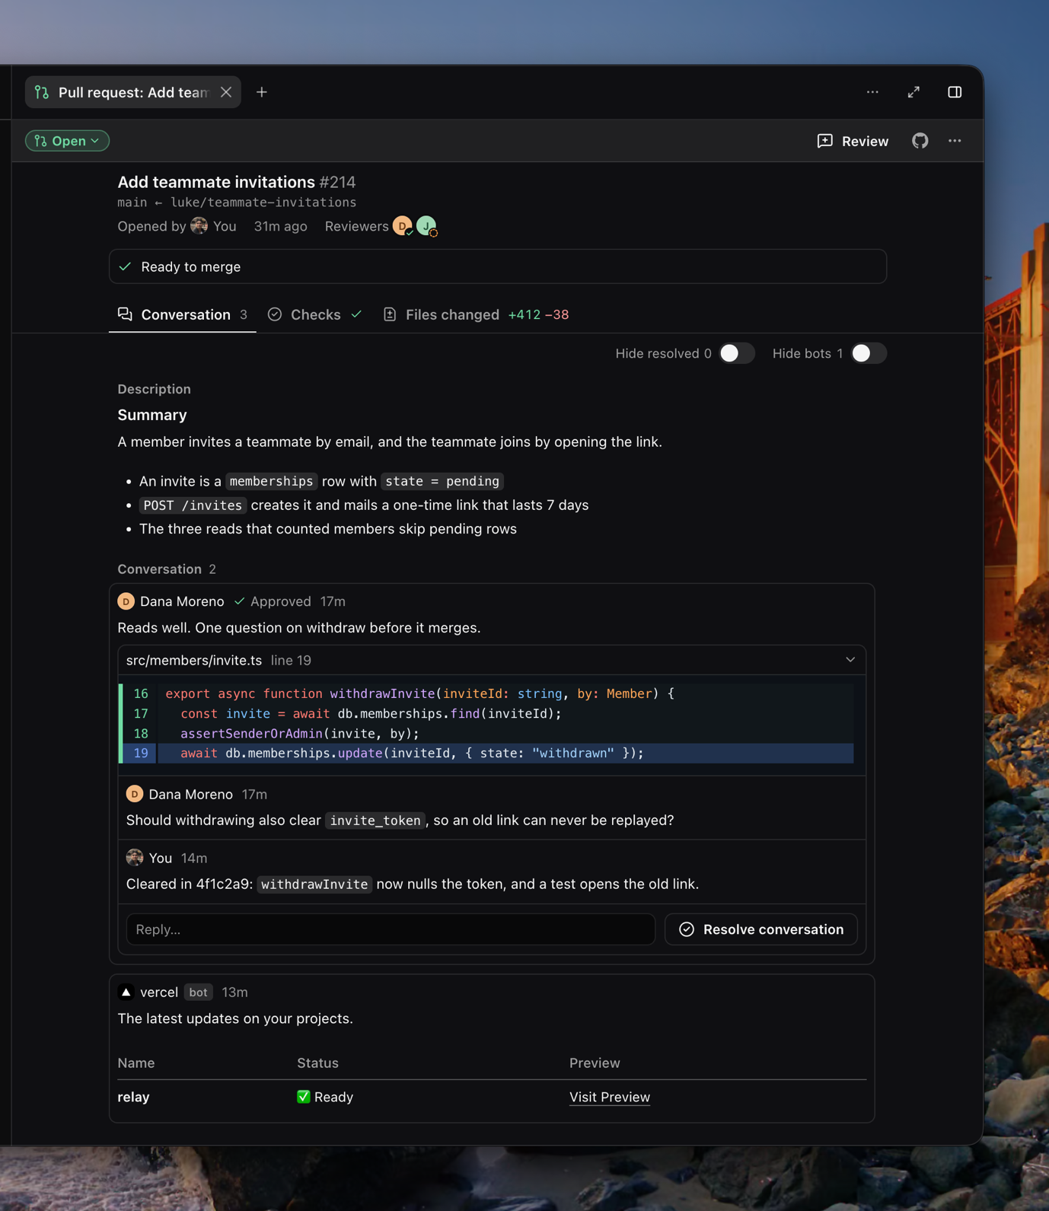This screenshot has height=1211, width=1049.
Task: Select code line 19 in the diff
Action: click(487, 754)
